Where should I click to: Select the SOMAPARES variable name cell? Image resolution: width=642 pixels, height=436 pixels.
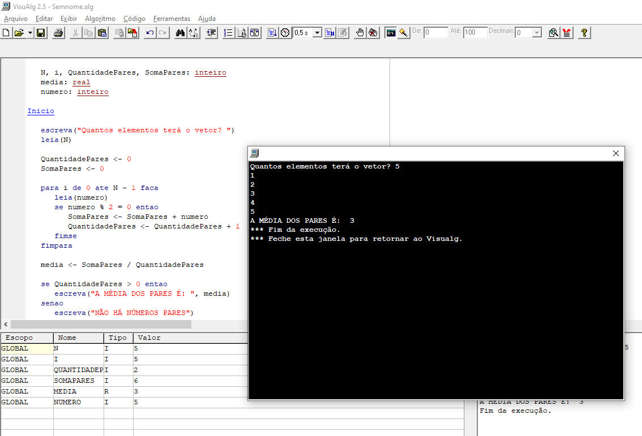coord(79,381)
